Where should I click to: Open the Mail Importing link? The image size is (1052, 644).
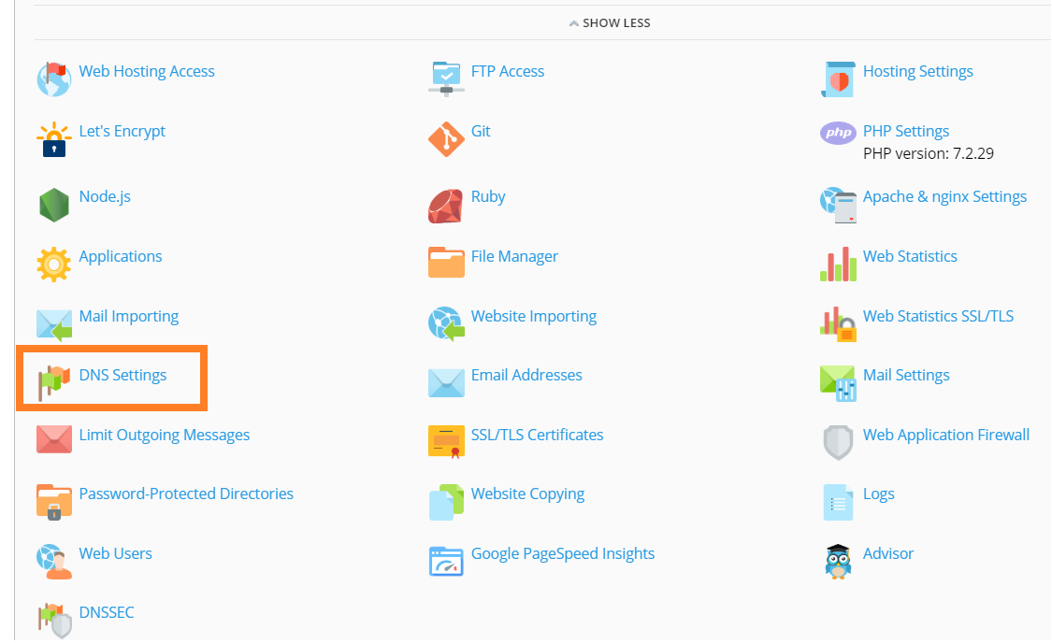point(129,316)
